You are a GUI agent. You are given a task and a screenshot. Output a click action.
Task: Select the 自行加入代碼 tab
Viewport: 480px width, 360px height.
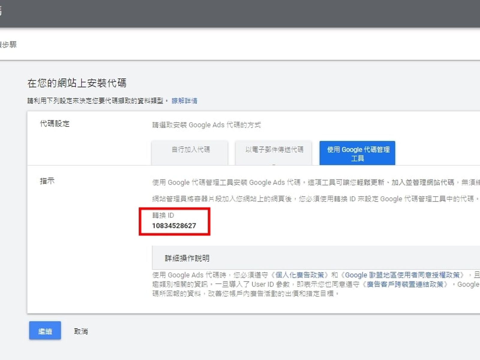pyautogui.click(x=190, y=152)
